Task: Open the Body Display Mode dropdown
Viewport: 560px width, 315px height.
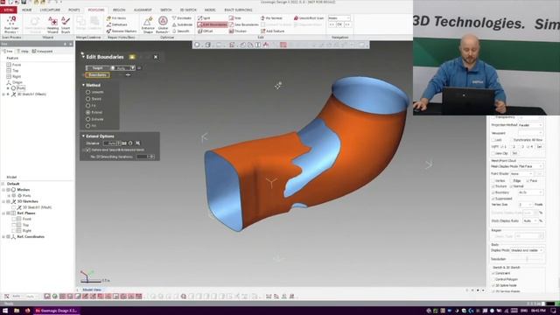Action: pos(527,250)
